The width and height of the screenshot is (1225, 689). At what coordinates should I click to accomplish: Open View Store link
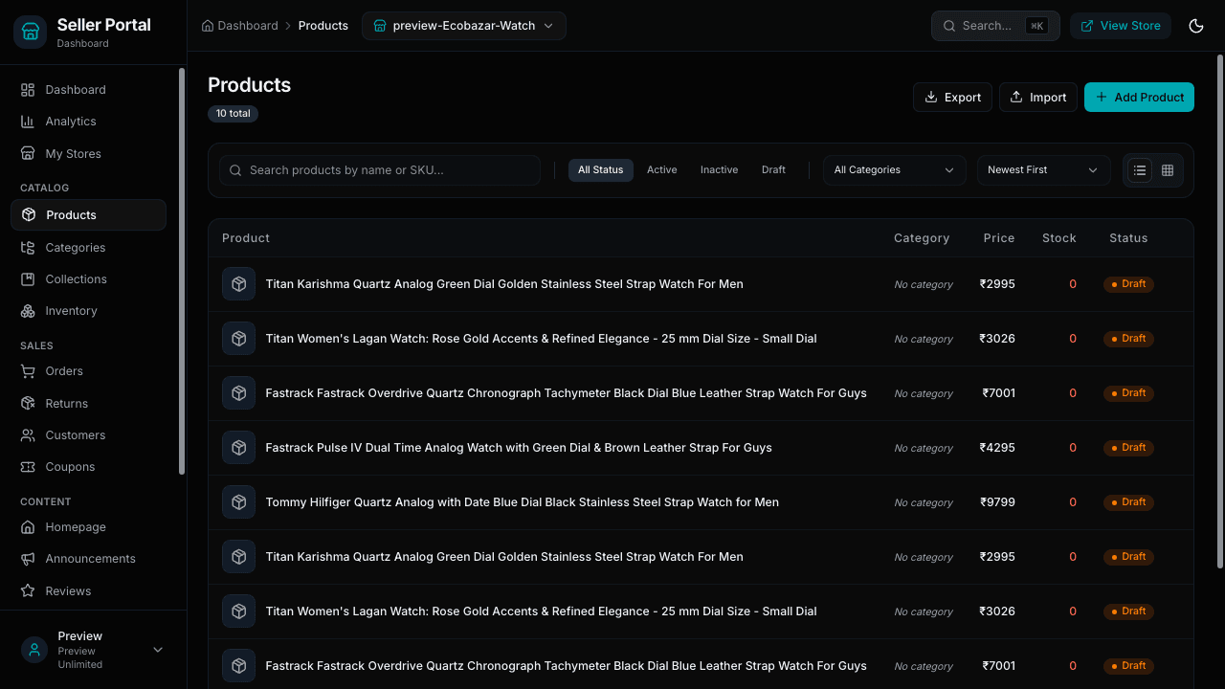click(1121, 26)
